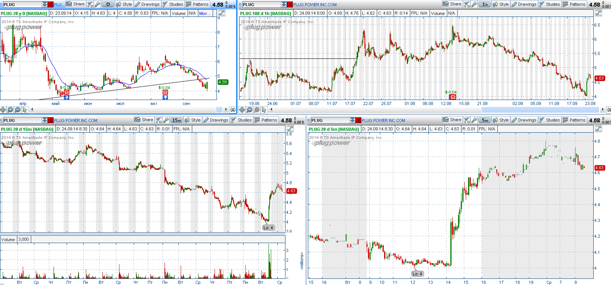This screenshot has height=285, width=611.
Task: Click the expansion arrows icon under the daily chart
Action: click(x=232, y=110)
